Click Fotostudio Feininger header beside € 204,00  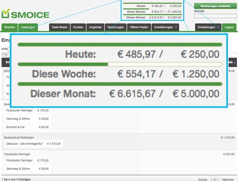point(17,154)
